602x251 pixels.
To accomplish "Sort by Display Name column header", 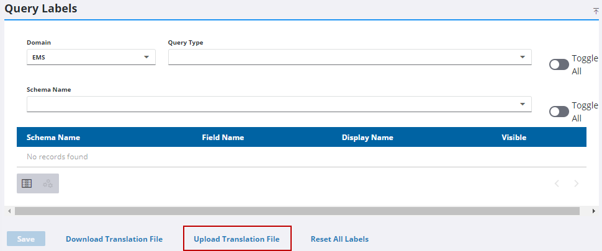I will (x=367, y=138).
